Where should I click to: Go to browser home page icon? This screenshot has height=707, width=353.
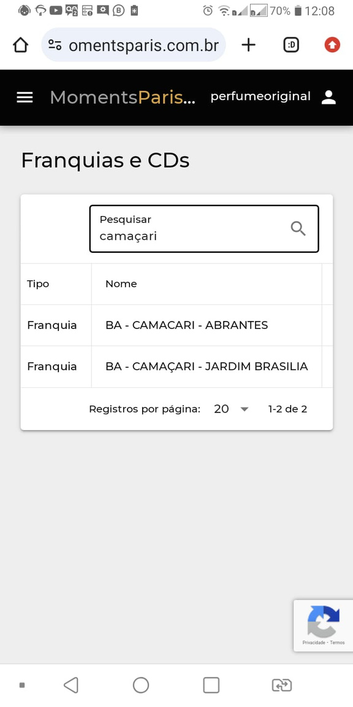click(21, 45)
